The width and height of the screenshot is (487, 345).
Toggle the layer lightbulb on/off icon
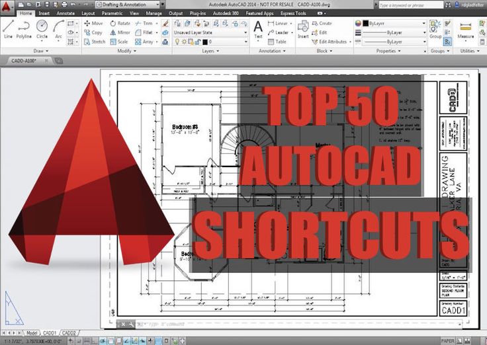[x=177, y=42]
